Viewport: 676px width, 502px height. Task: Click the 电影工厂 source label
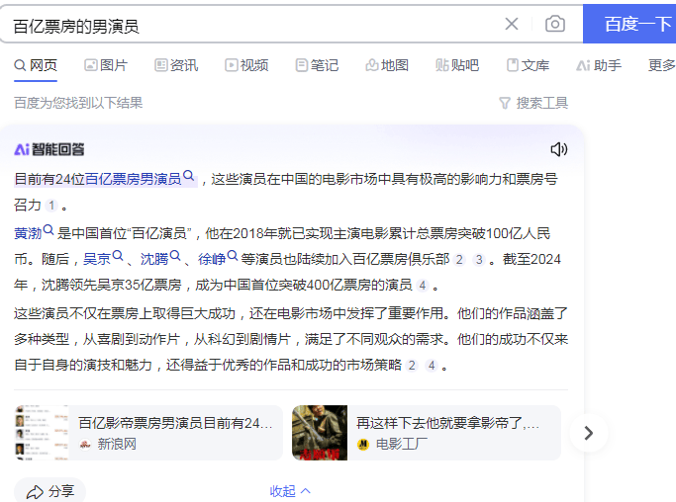tap(402, 444)
